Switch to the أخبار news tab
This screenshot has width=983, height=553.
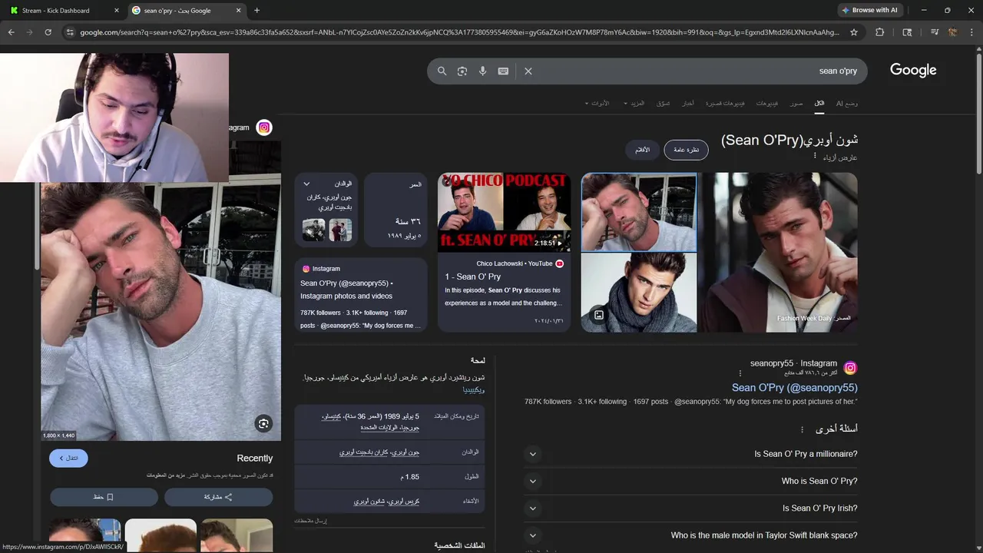click(x=688, y=103)
